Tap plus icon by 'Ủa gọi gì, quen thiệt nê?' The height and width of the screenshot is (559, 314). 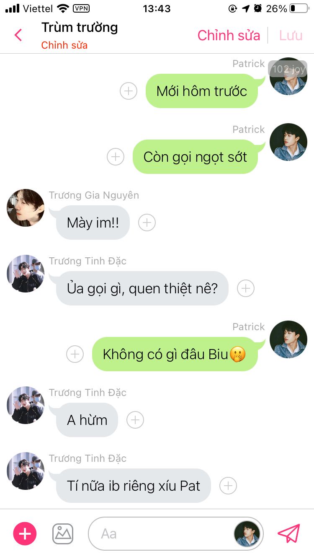pyautogui.click(x=246, y=288)
